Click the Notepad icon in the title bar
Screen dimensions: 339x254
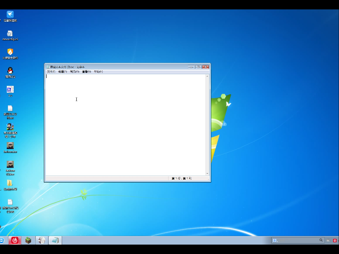pyautogui.click(x=48, y=67)
